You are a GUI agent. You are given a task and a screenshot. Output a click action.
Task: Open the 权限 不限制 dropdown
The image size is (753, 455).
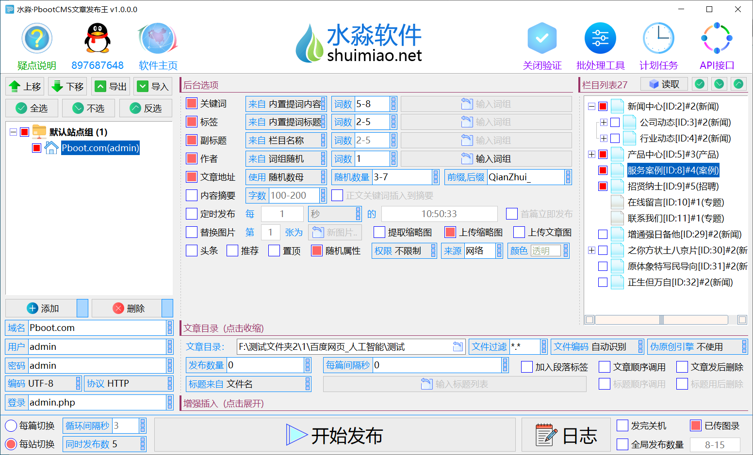(x=405, y=251)
